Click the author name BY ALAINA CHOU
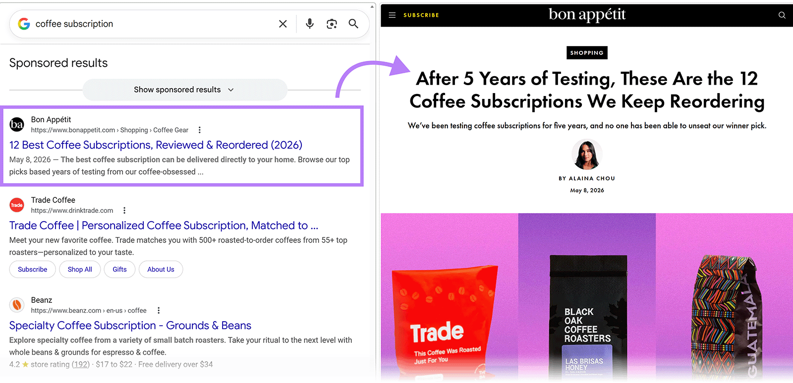 pyautogui.click(x=587, y=178)
